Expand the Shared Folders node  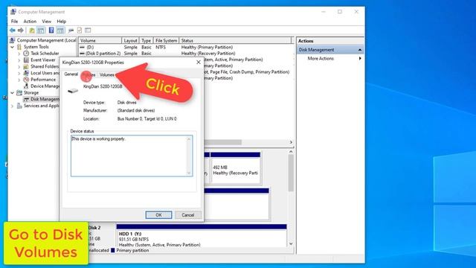pos(19,67)
